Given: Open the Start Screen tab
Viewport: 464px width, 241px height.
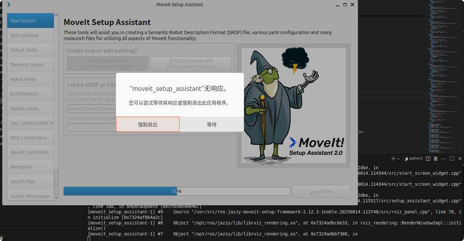Looking at the screenshot, I should tap(31, 20).
